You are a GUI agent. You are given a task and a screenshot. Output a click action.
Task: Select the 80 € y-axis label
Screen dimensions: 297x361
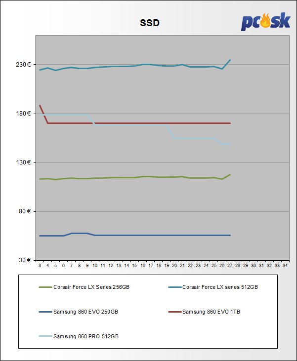(x=26, y=211)
